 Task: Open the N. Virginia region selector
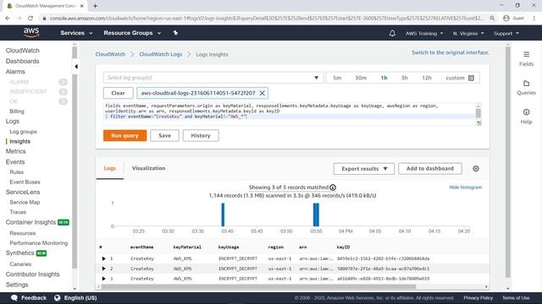click(468, 34)
